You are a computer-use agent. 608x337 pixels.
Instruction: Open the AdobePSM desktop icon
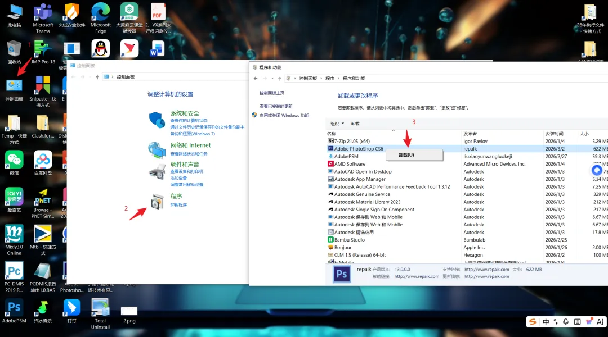(14, 311)
